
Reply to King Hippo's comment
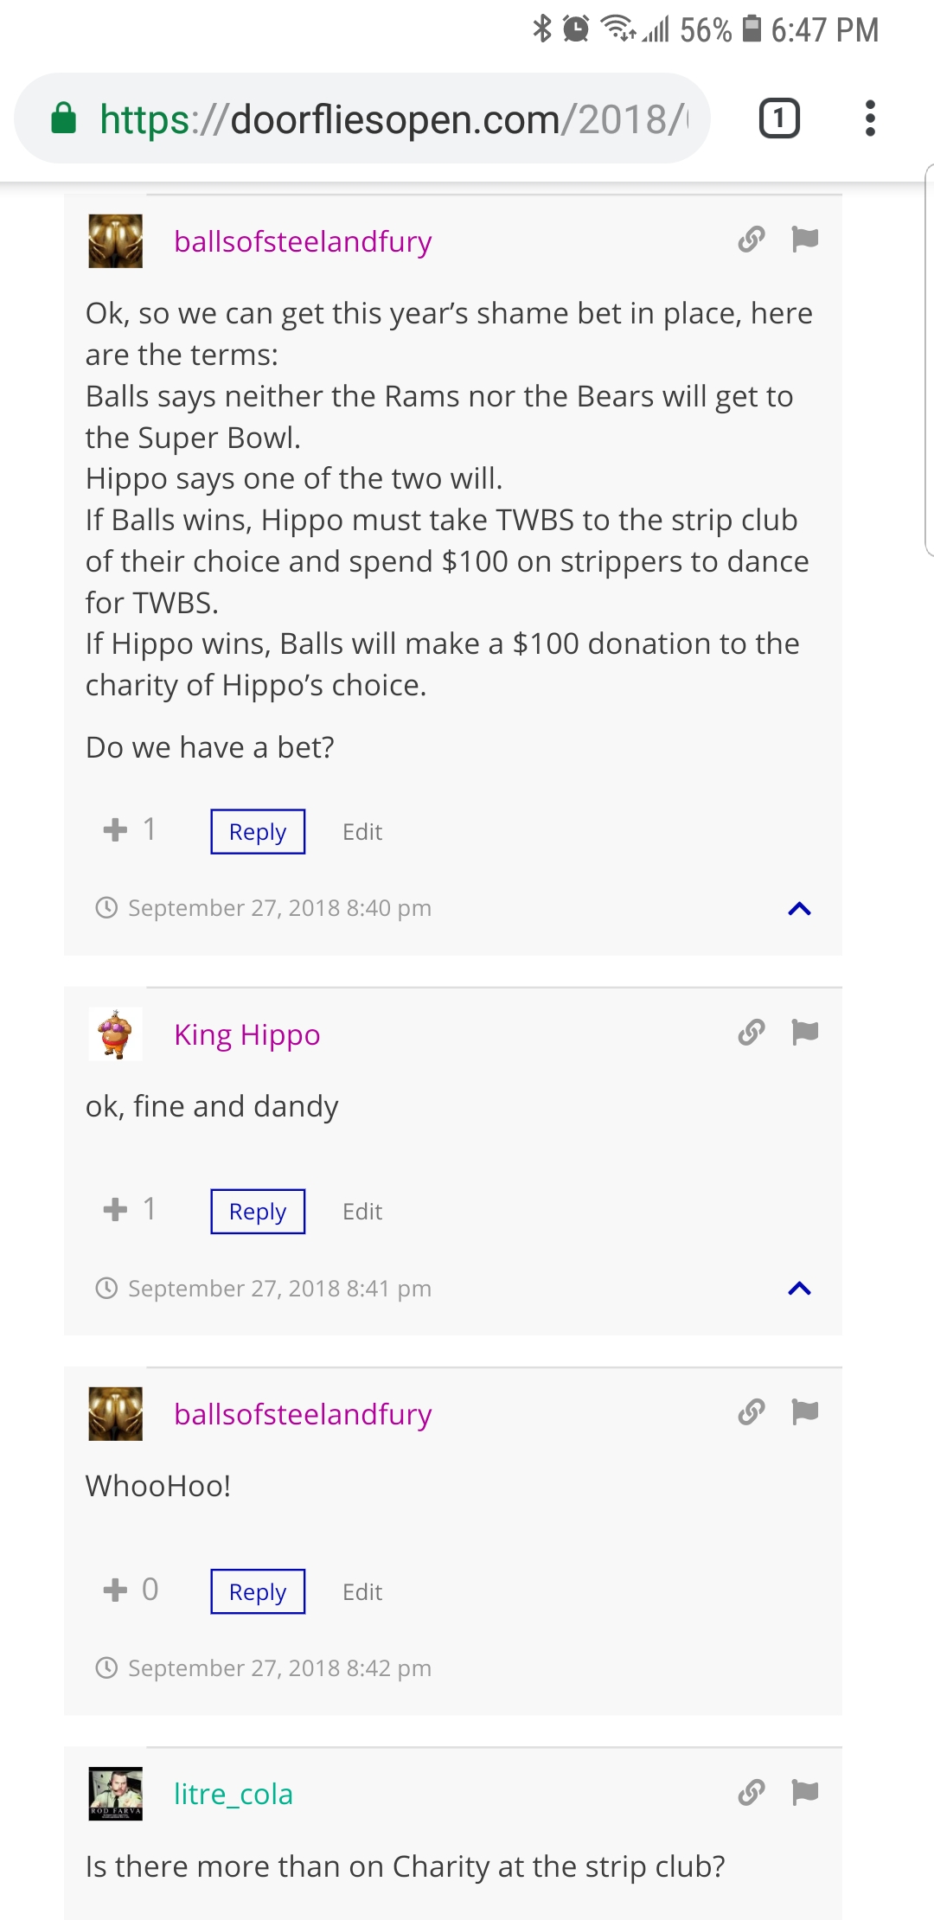pos(258,1212)
